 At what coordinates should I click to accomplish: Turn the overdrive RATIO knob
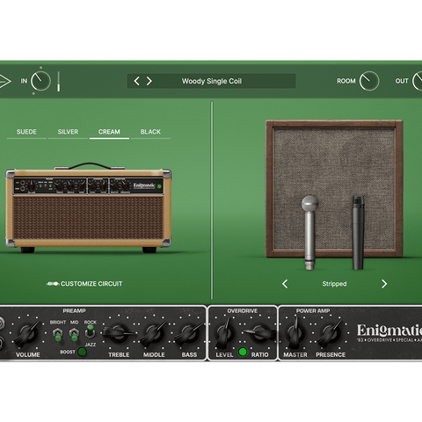pyautogui.click(x=259, y=333)
